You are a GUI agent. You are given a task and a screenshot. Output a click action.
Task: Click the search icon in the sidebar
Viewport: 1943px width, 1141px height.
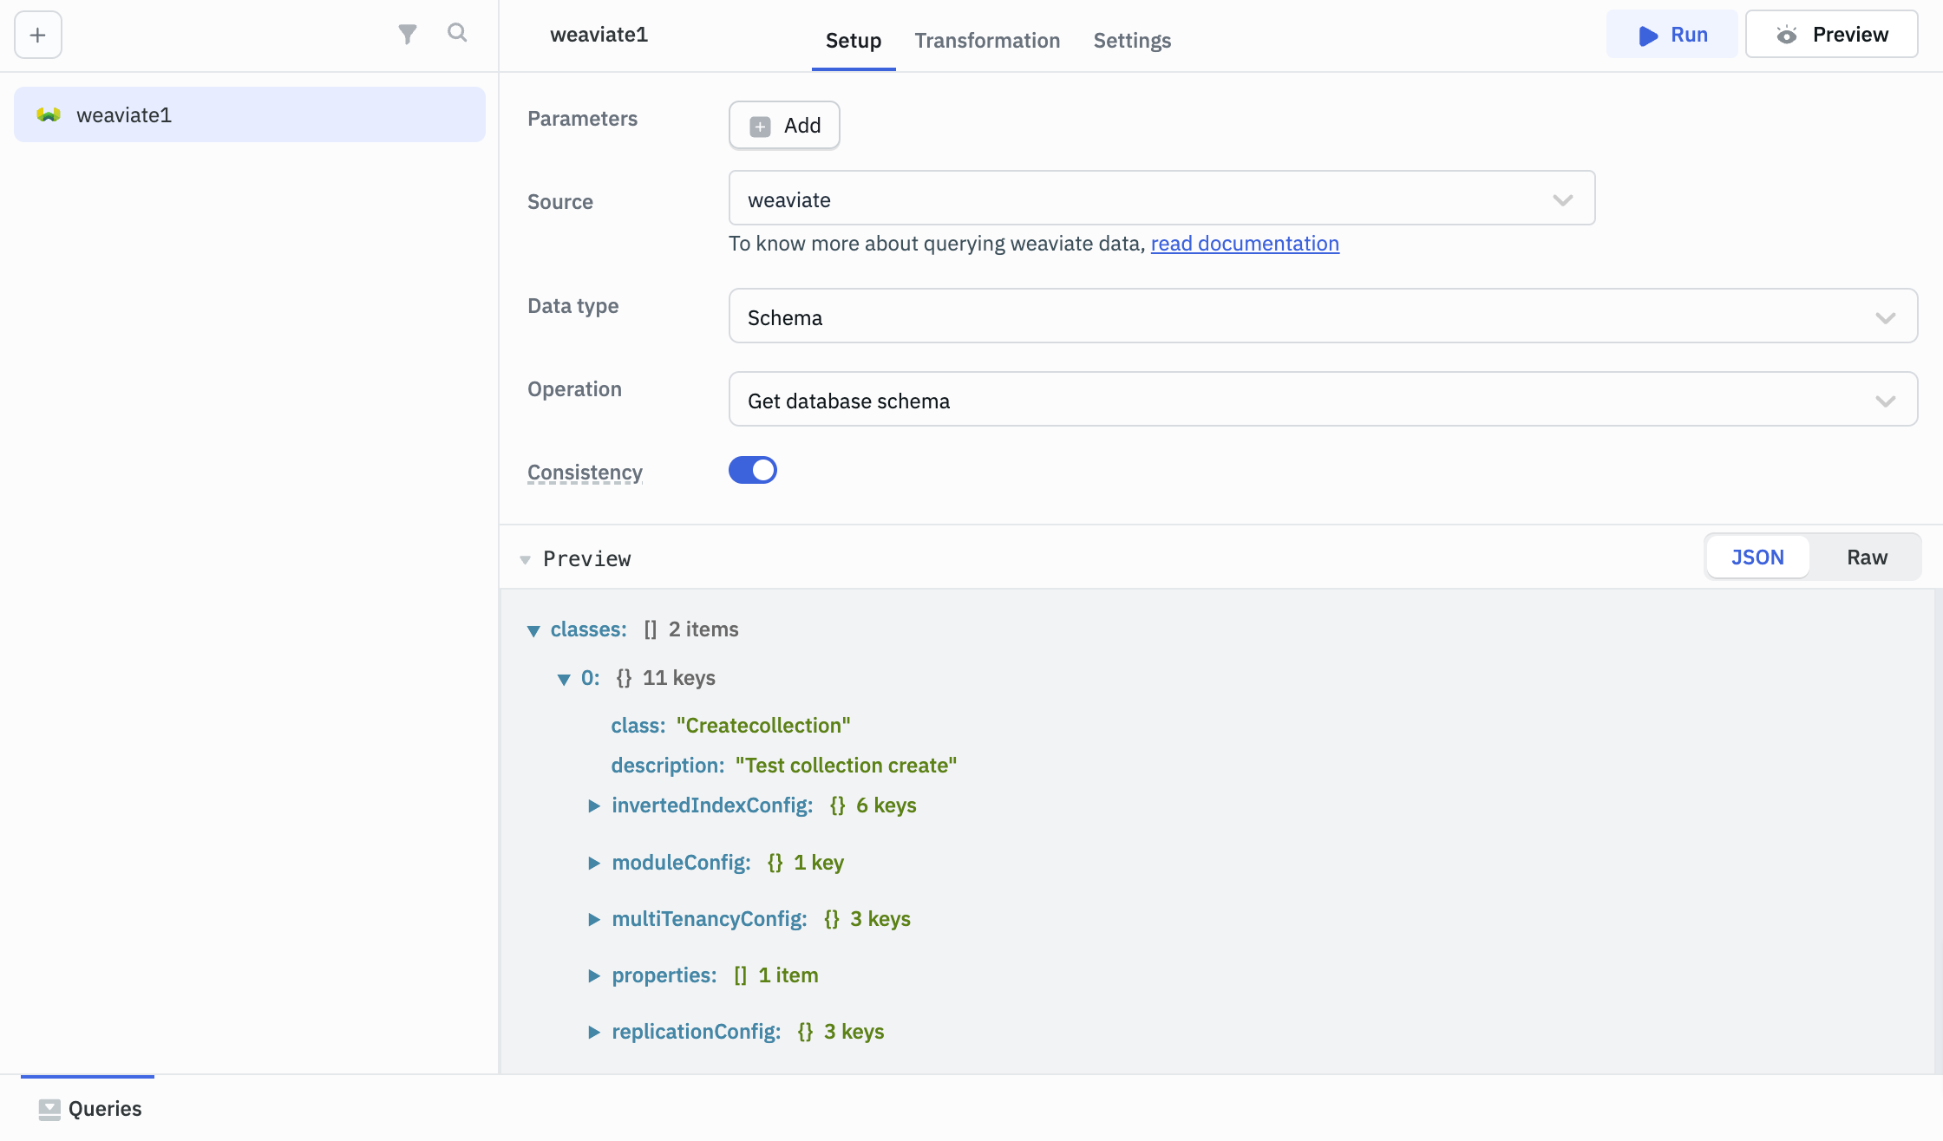457,34
